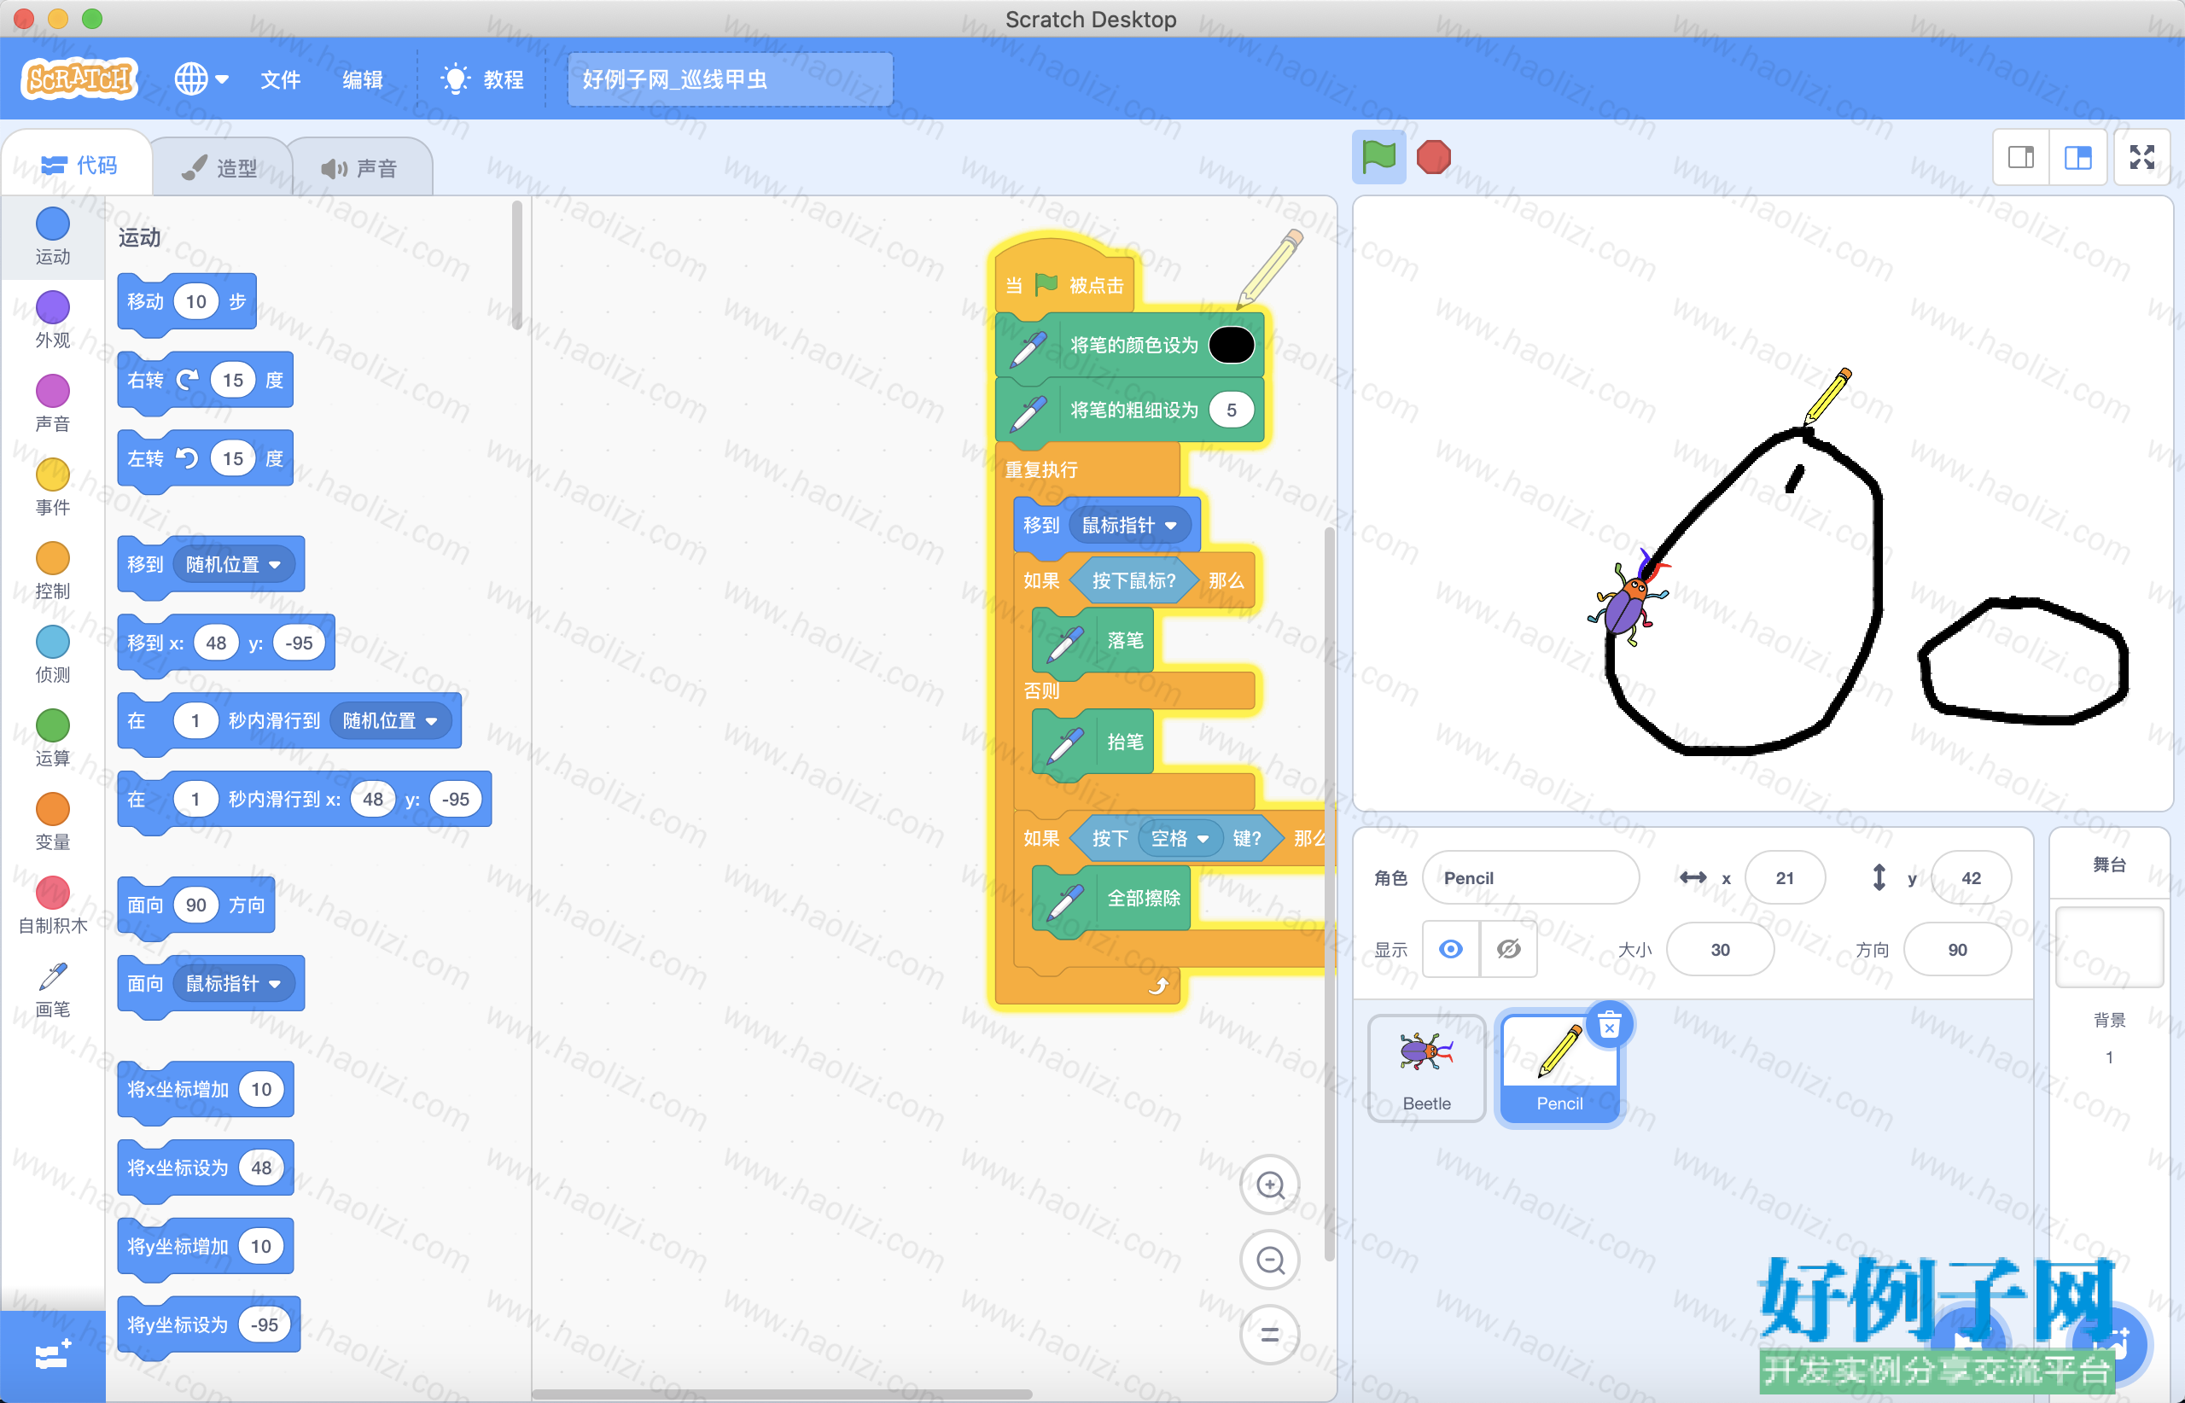Screen dimensions: 2185x1403
Task: Hide the sprite with crossed-eye button
Action: click(x=1509, y=949)
